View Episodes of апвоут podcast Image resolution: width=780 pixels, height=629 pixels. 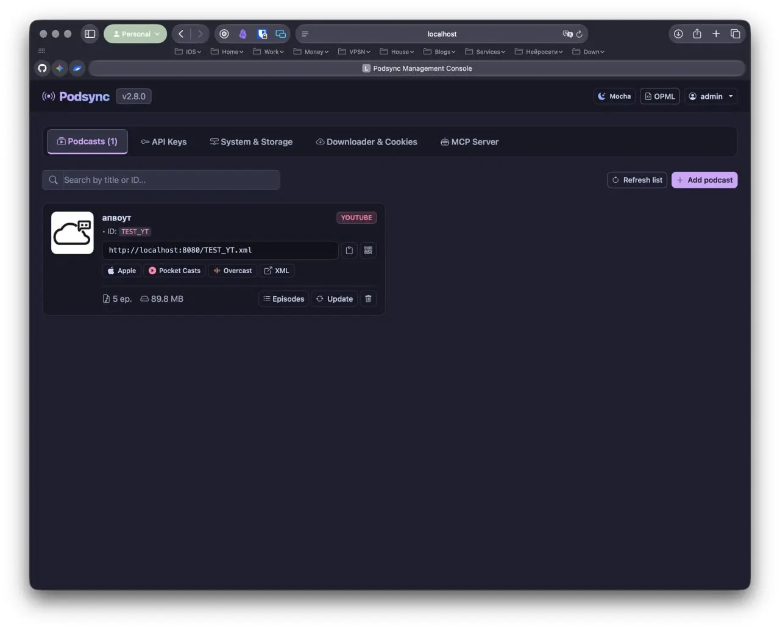284,299
